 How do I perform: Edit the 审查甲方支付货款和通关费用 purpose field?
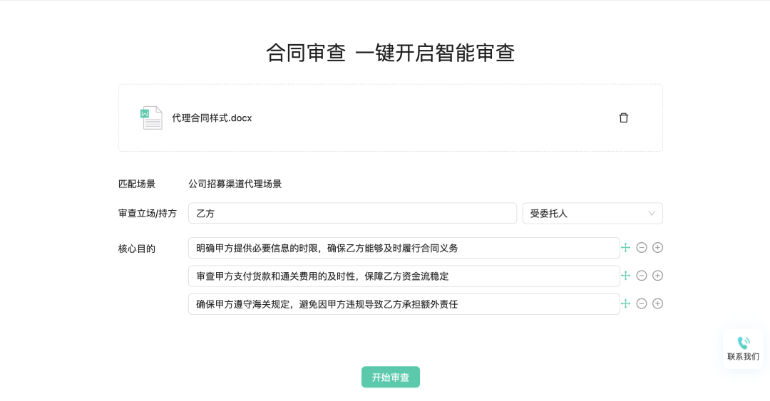(x=404, y=276)
